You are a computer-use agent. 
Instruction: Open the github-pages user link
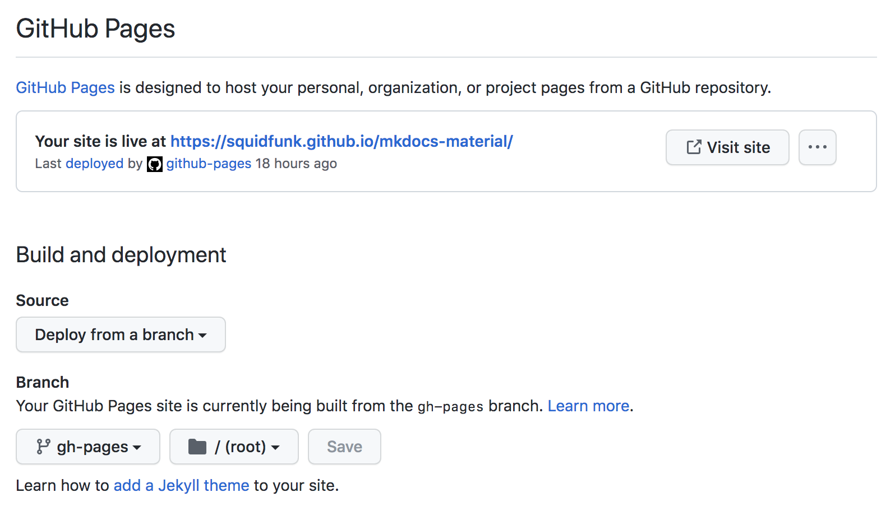point(209,164)
